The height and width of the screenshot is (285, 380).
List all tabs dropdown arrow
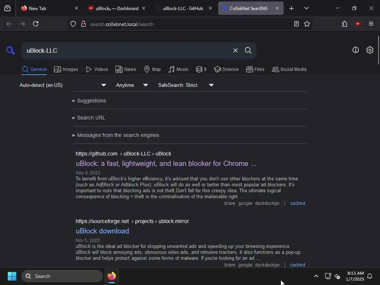tap(306, 8)
